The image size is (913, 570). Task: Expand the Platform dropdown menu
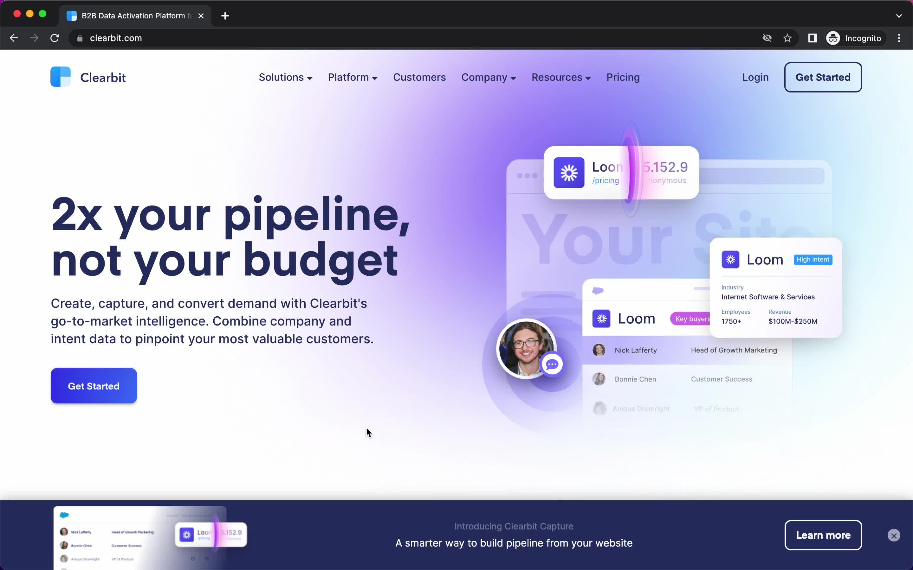[352, 78]
